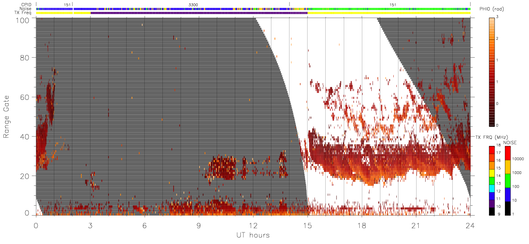This screenshot has width=529, height=244.
Task: Select the '1000' label in the NOISE legend
Action: click(517, 173)
